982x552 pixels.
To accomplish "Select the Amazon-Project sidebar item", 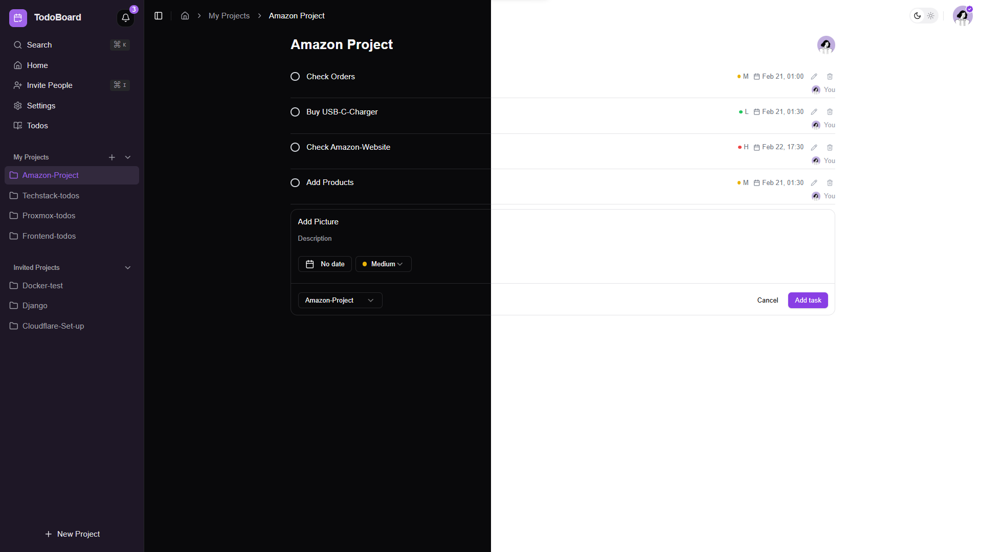I will pos(72,175).
